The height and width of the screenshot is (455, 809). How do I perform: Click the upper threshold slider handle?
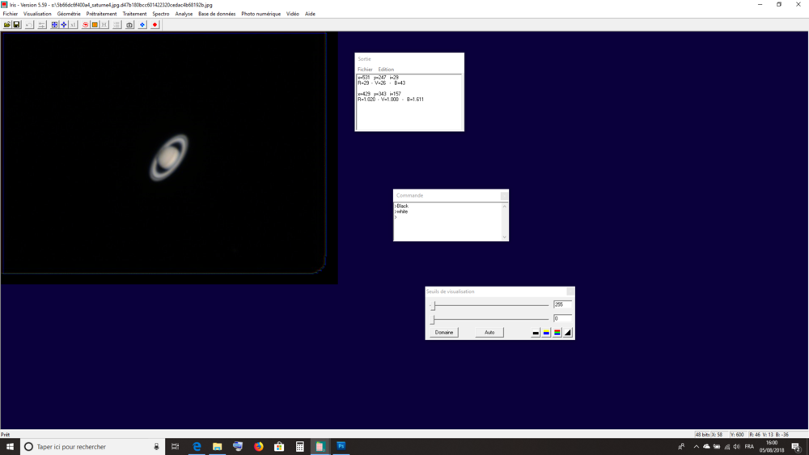pos(434,306)
